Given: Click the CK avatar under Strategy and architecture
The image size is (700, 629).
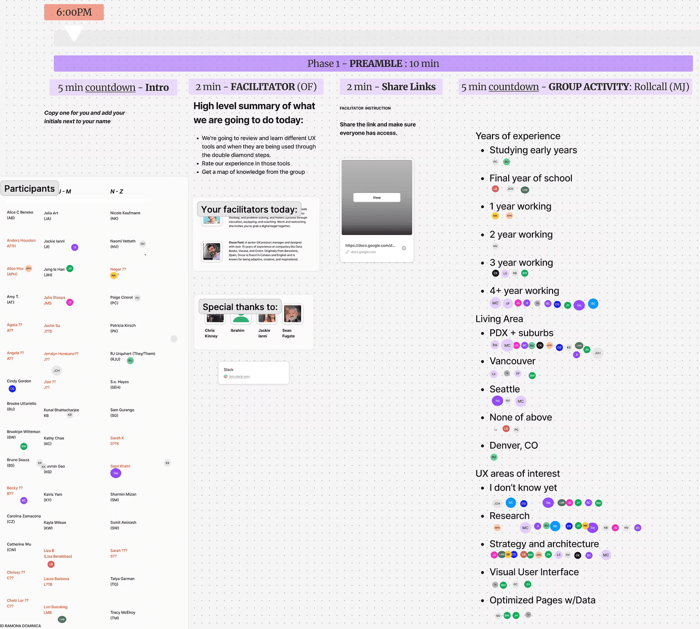Looking at the screenshot, I should click(x=578, y=555).
